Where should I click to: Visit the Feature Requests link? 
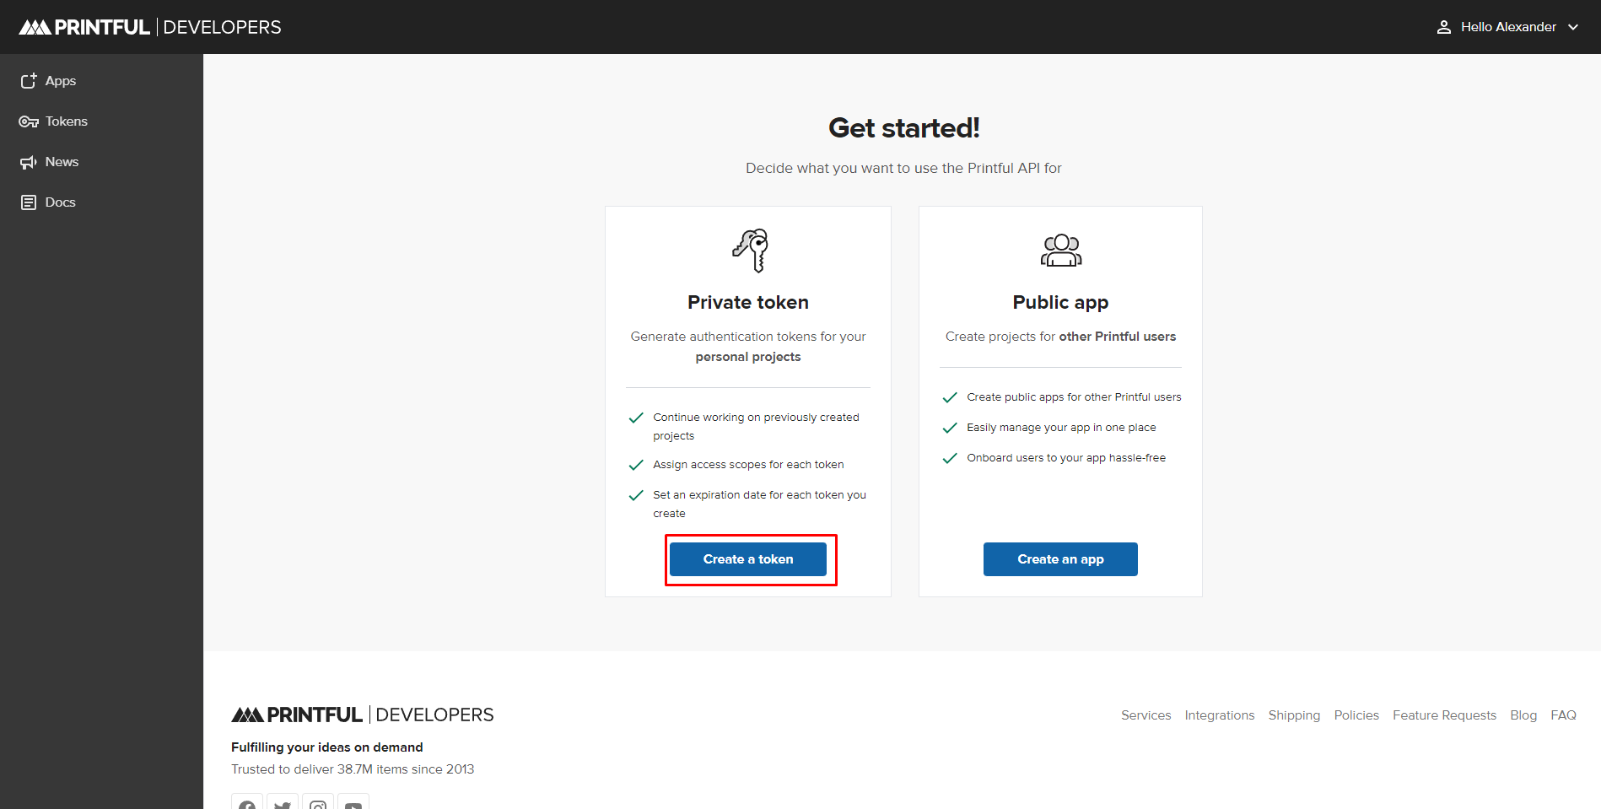(1444, 715)
